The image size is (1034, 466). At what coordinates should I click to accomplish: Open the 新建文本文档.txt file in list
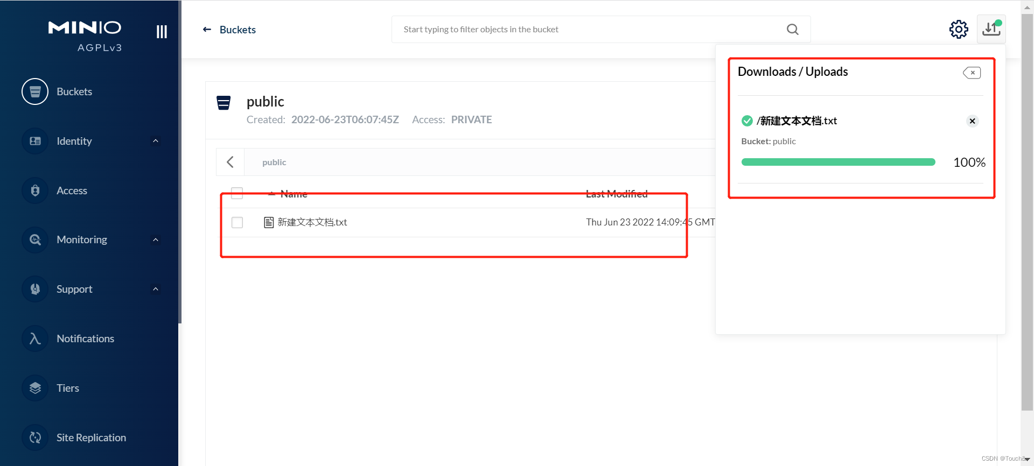click(312, 222)
